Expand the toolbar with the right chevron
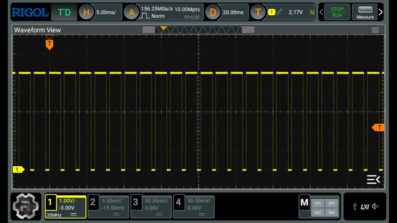Viewport: 397px width, 223px height. click(x=381, y=12)
